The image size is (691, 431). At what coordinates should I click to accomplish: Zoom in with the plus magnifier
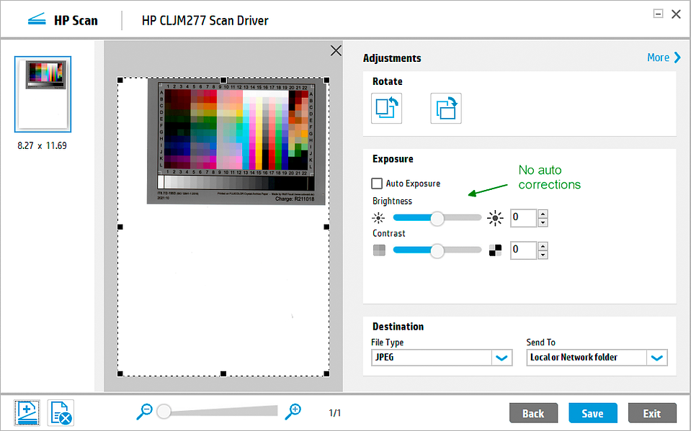click(x=293, y=412)
